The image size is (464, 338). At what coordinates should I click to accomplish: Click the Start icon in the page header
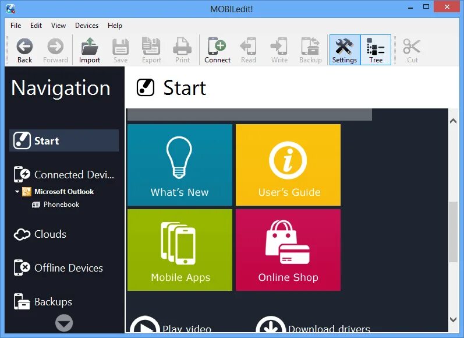(146, 87)
